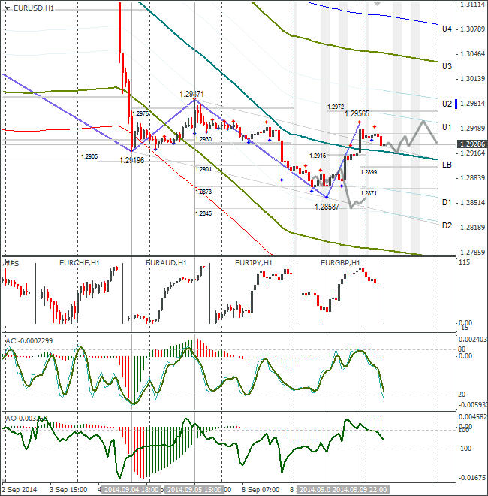Select the U4 level label
Viewport: 488px width, 496px height.
click(447, 29)
